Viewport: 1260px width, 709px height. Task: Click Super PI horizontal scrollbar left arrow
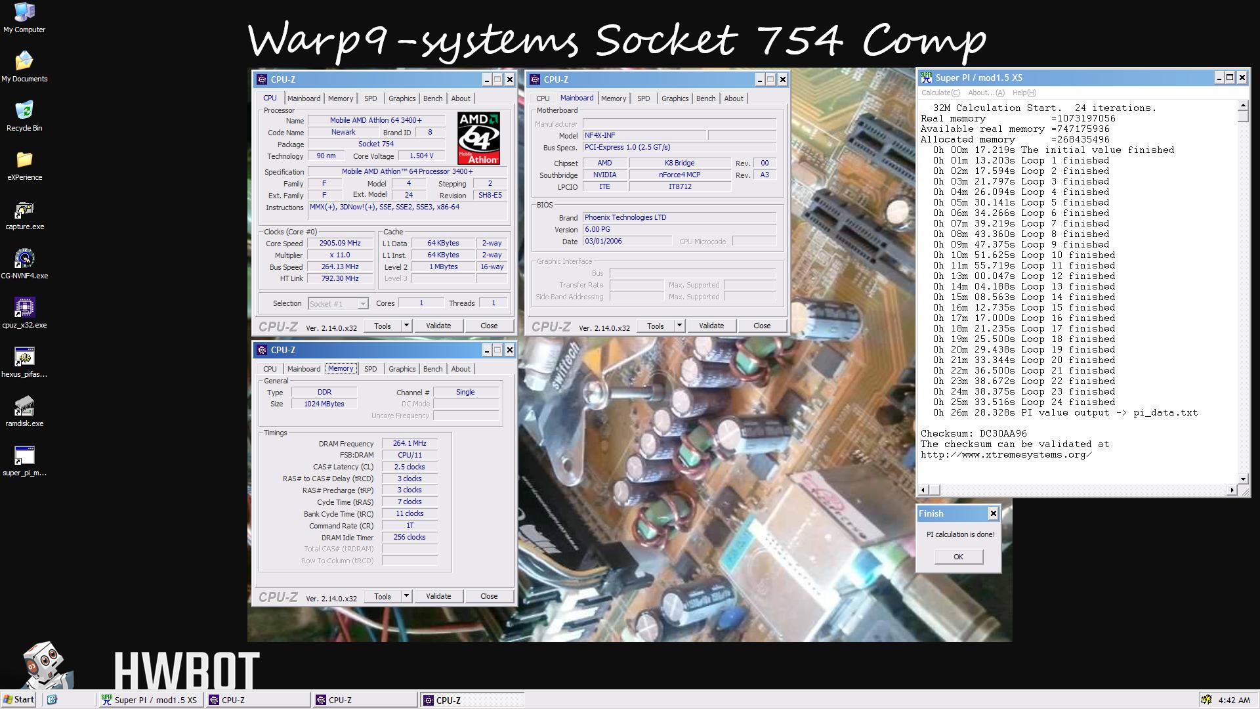(924, 490)
